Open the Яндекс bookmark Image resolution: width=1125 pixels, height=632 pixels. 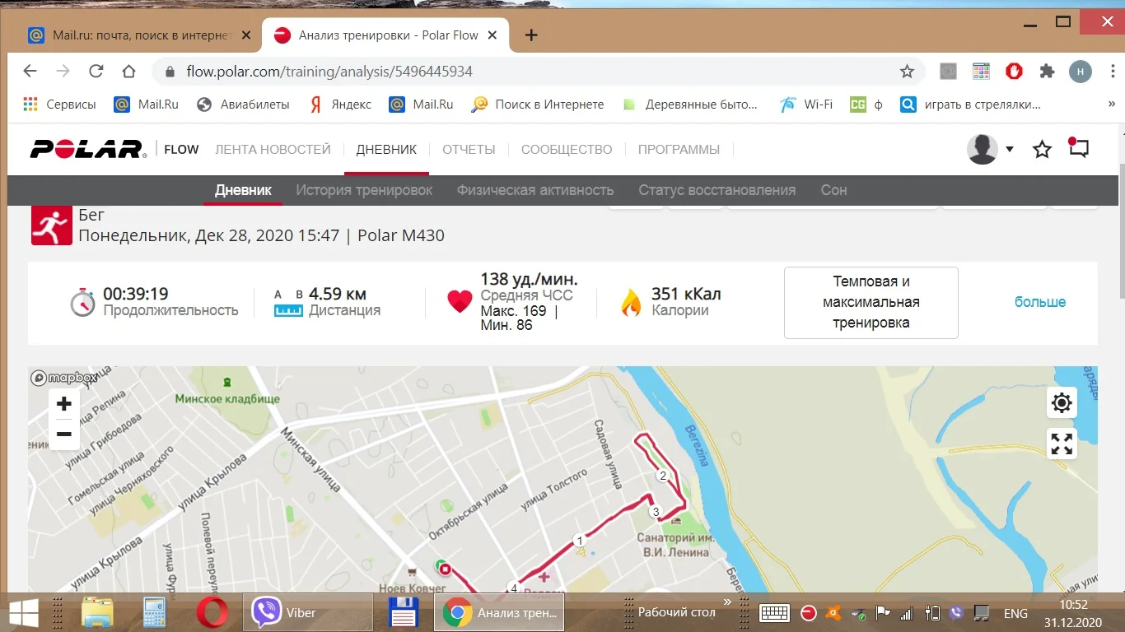click(339, 105)
